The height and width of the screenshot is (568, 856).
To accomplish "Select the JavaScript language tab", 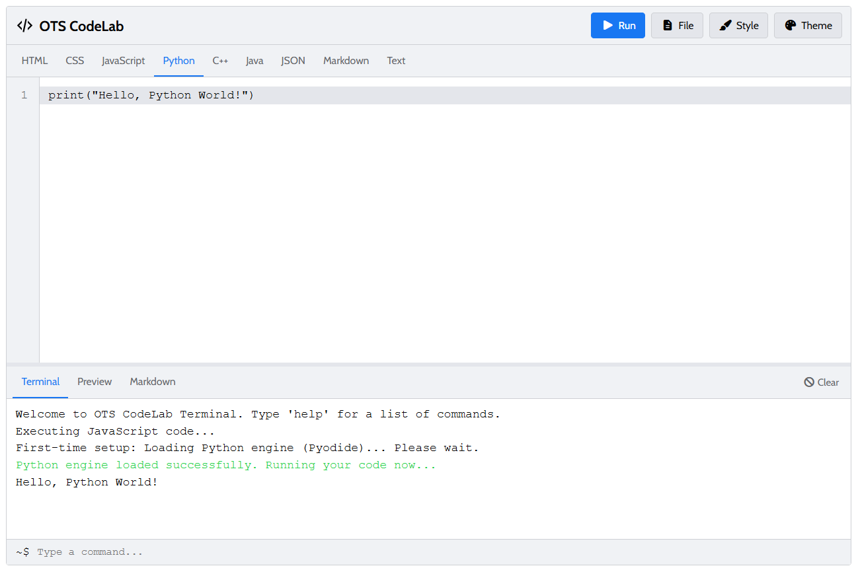I will click(123, 60).
